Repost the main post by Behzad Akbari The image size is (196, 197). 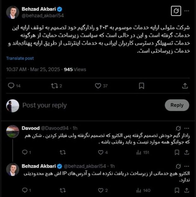pyautogui.click(x=55, y=86)
